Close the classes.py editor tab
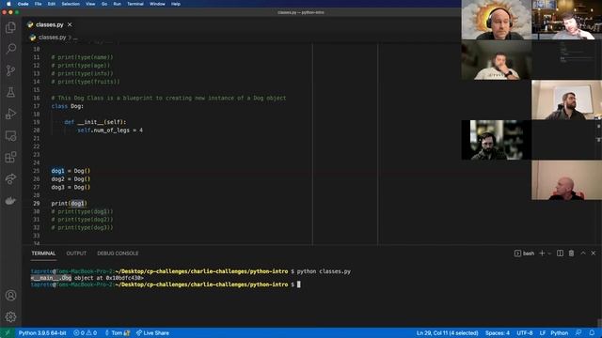This screenshot has width=602, height=338. click(70, 24)
